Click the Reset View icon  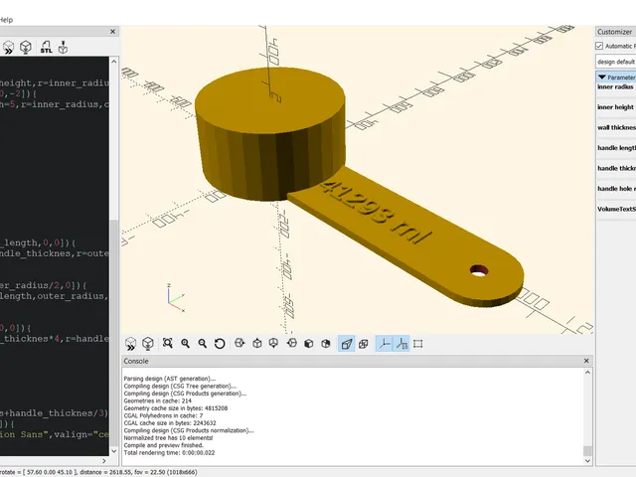220,344
